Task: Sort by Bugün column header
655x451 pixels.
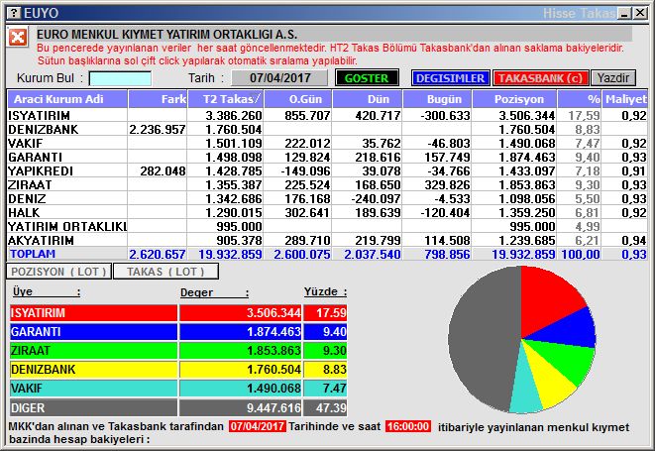Action: tap(437, 99)
